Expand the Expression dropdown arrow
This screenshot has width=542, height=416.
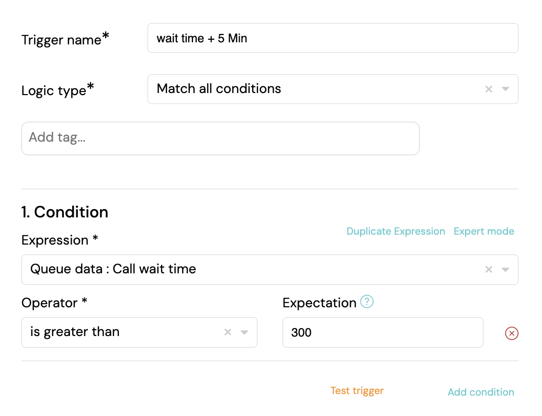505,269
